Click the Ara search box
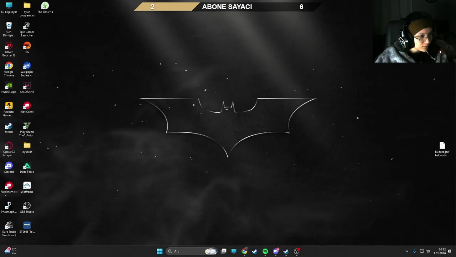 click(192, 251)
